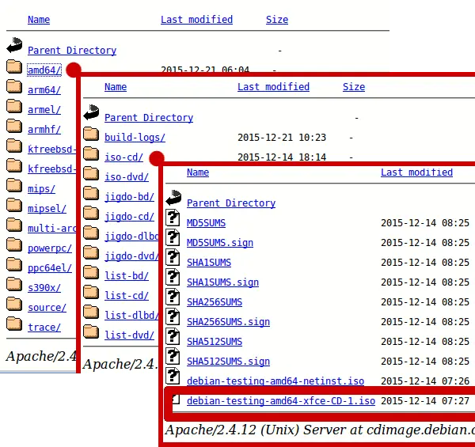
Task: Download the SHA256SUMS file
Action: pyautogui.click(x=215, y=302)
